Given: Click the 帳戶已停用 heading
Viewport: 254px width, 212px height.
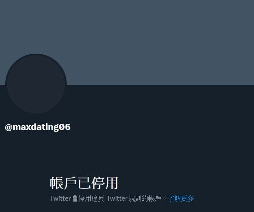Looking at the screenshot, I should click(x=84, y=183).
